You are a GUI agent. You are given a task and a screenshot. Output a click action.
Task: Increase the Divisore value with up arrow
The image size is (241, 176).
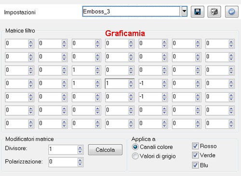point(80,148)
